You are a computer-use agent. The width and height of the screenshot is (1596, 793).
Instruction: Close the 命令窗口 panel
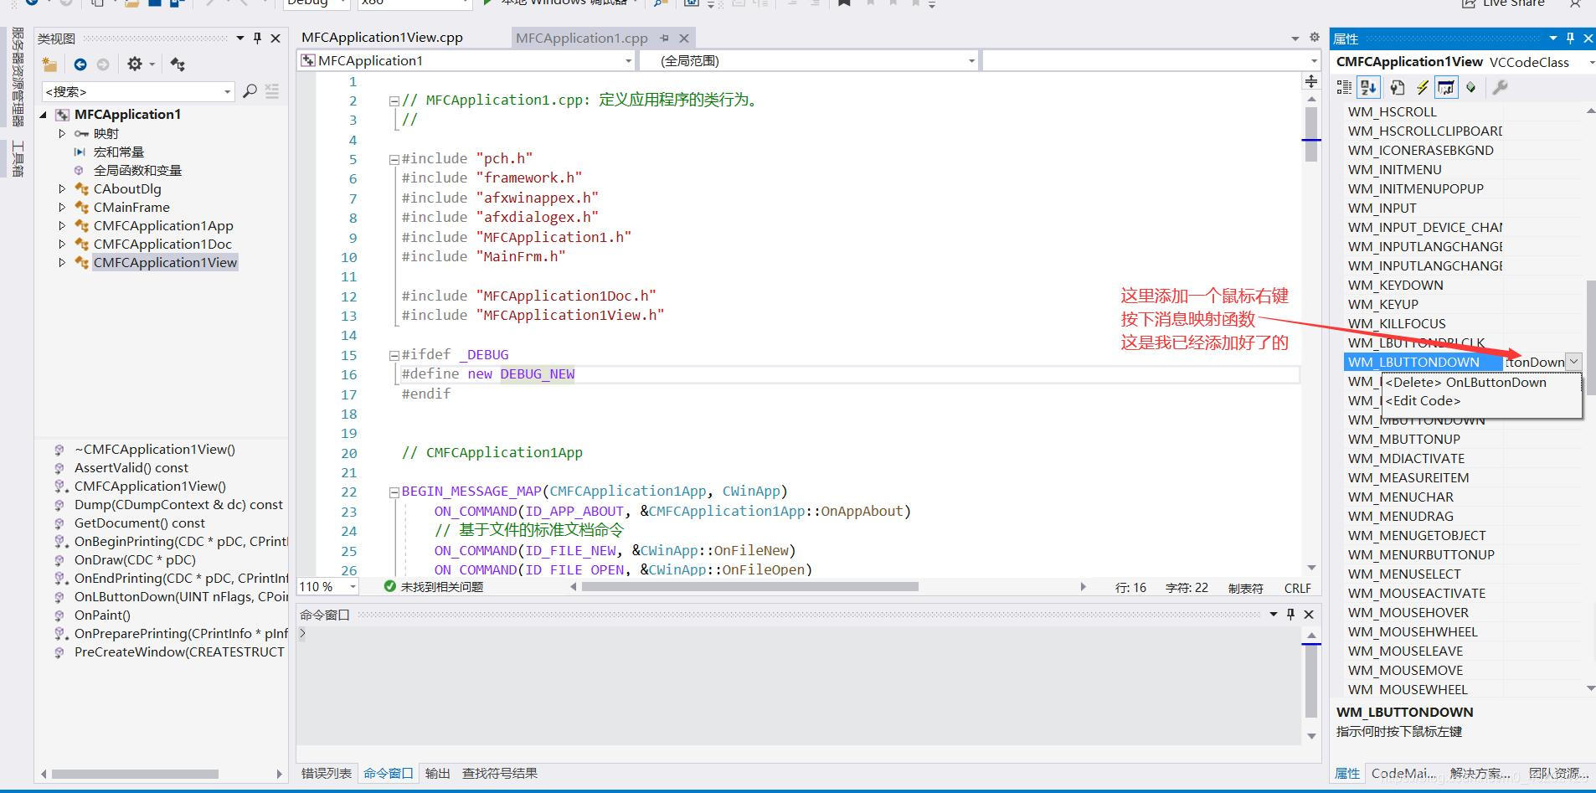(x=1309, y=614)
